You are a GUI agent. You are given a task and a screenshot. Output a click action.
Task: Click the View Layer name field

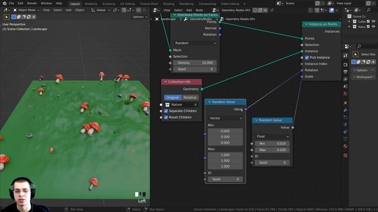tap(350, 4)
